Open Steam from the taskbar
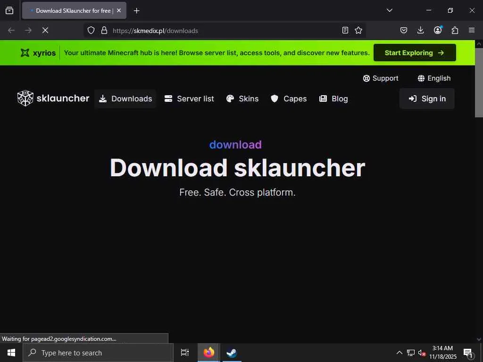The width and height of the screenshot is (483, 362). pos(232,353)
